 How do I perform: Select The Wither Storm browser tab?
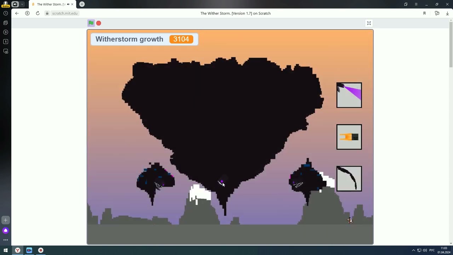click(x=52, y=4)
